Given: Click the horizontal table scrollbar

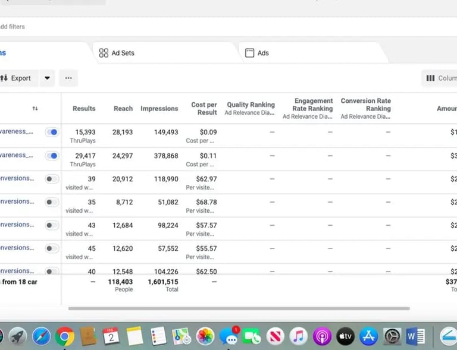Looking at the screenshot, I should pyautogui.click(x=239, y=308).
